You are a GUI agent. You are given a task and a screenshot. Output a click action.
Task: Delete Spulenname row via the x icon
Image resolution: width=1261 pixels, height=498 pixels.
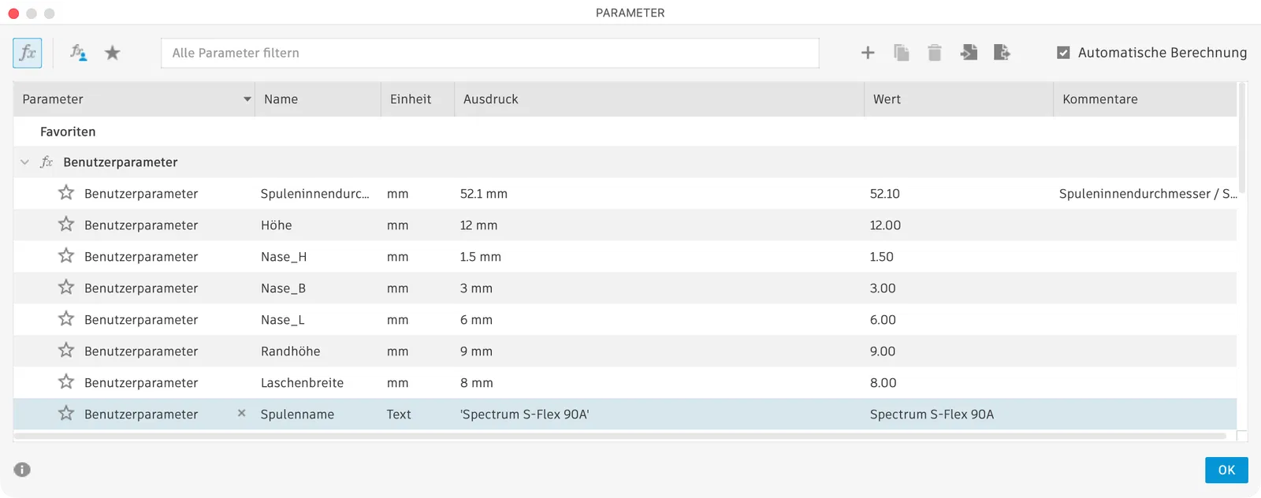[242, 413]
